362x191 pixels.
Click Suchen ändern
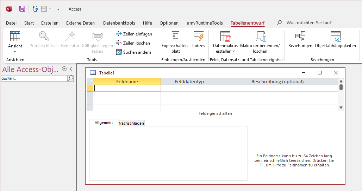pos(134,52)
